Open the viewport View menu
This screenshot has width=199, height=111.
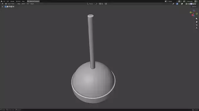(19, 4)
